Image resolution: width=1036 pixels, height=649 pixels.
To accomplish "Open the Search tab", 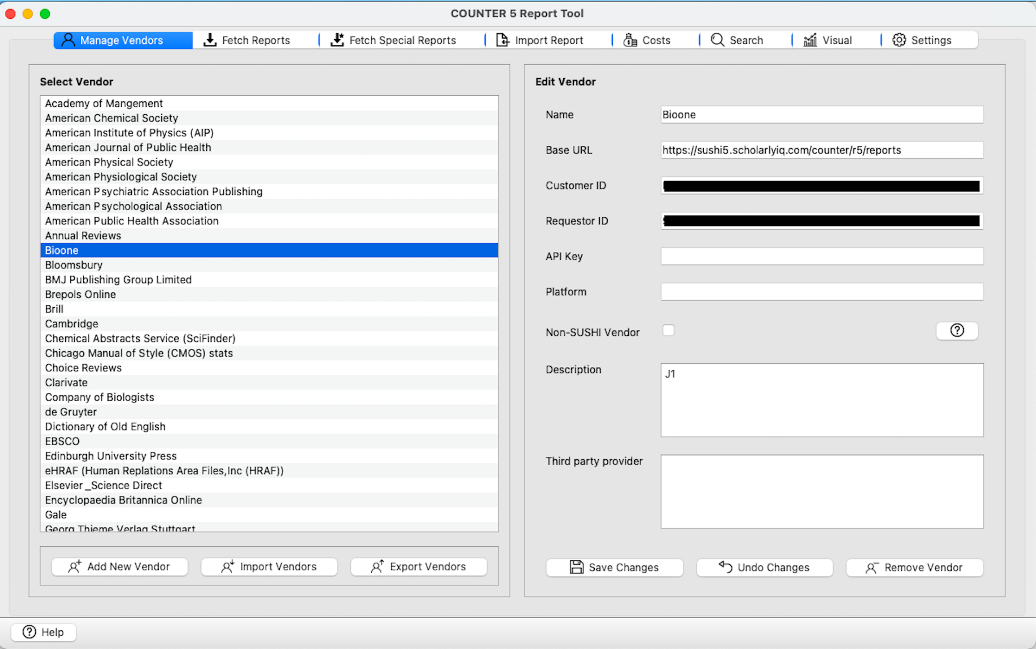I will (x=737, y=40).
